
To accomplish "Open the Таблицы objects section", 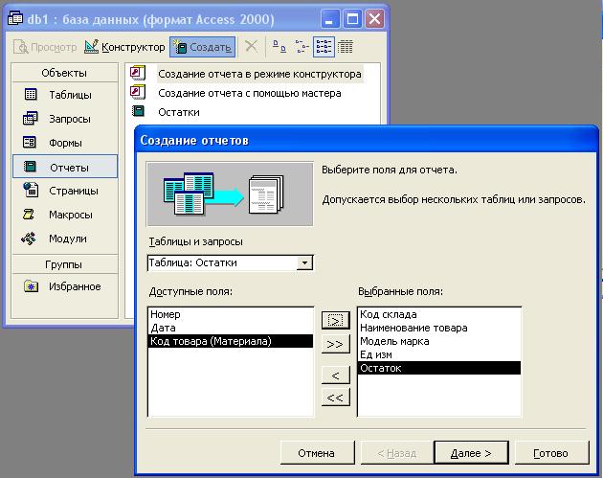I will click(65, 95).
